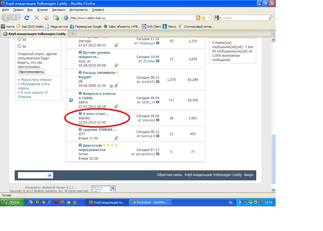Open the пуск Start button
323x231 pixels.
coord(13,203)
